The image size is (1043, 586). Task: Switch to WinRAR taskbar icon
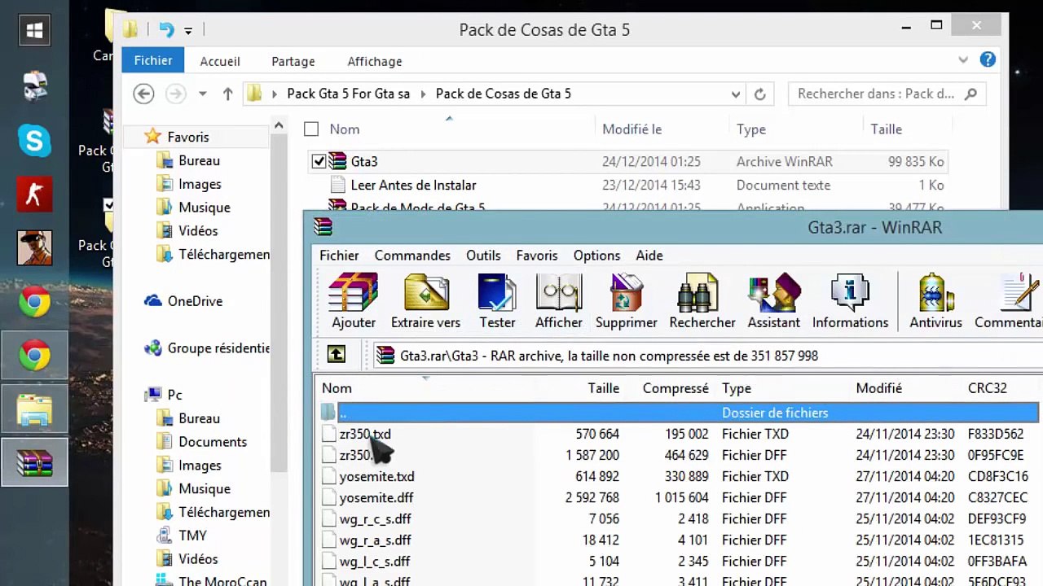pyautogui.click(x=34, y=462)
